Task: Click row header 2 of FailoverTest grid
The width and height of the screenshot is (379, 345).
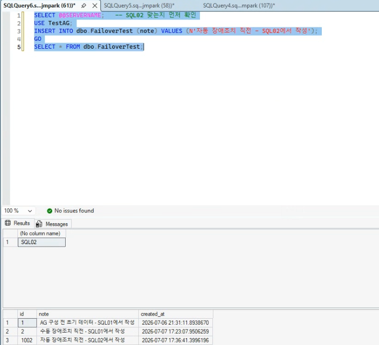Action: point(10,332)
